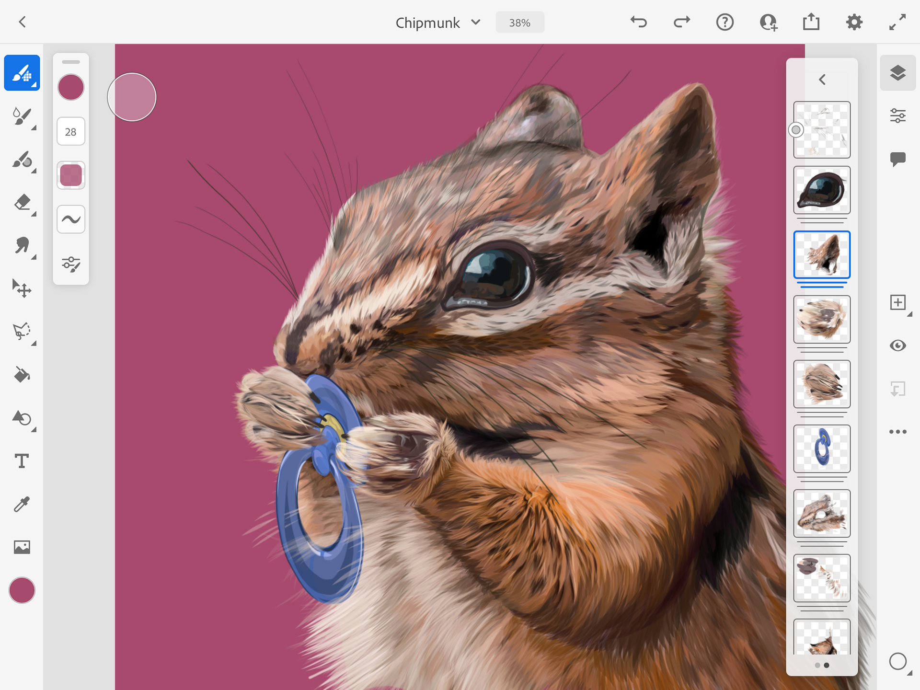This screenshot has height=690, width=920.
Task: Choose the Eraser tool
Action: (22, 202)
